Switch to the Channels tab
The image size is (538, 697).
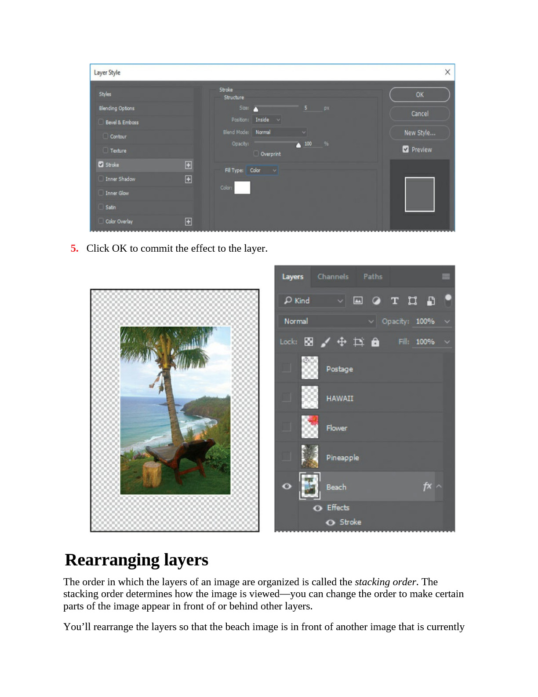pyautogui.click(x=333, y=276)
